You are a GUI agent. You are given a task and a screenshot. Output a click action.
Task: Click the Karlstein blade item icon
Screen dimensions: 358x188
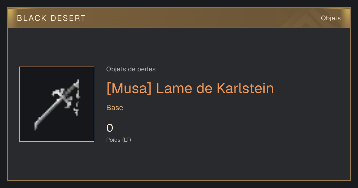pos(57,104)
